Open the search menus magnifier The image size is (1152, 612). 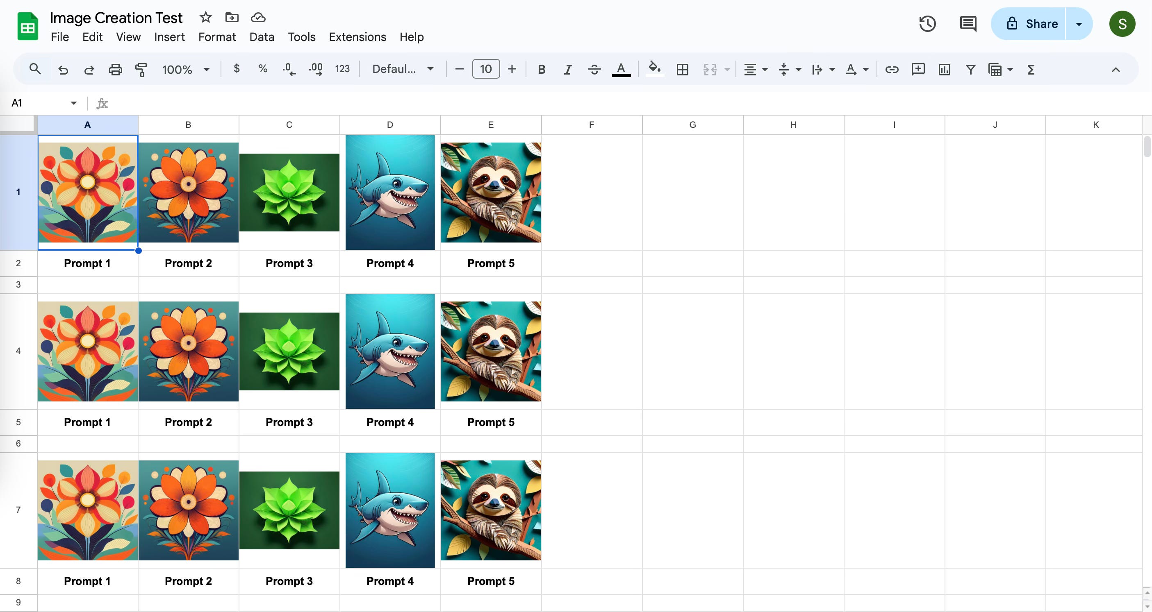tap(35, 69)
